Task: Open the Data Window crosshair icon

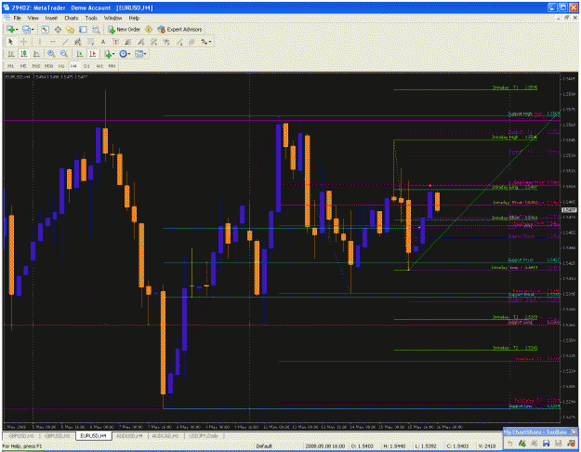Action: click(x=58, y=29)
